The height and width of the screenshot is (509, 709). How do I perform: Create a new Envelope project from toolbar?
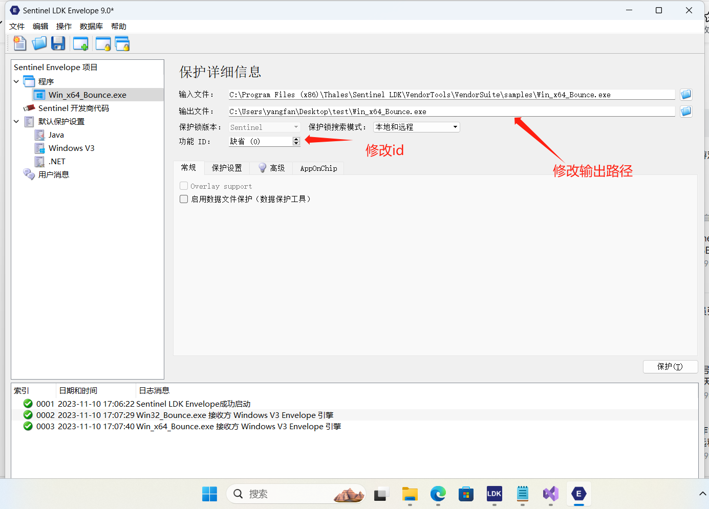[x=19, y=44]
